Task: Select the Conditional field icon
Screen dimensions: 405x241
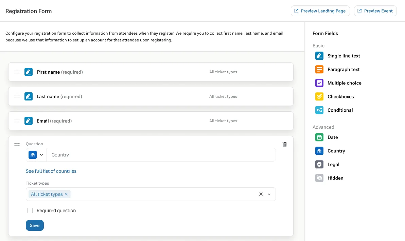Action: coord(319,110)
